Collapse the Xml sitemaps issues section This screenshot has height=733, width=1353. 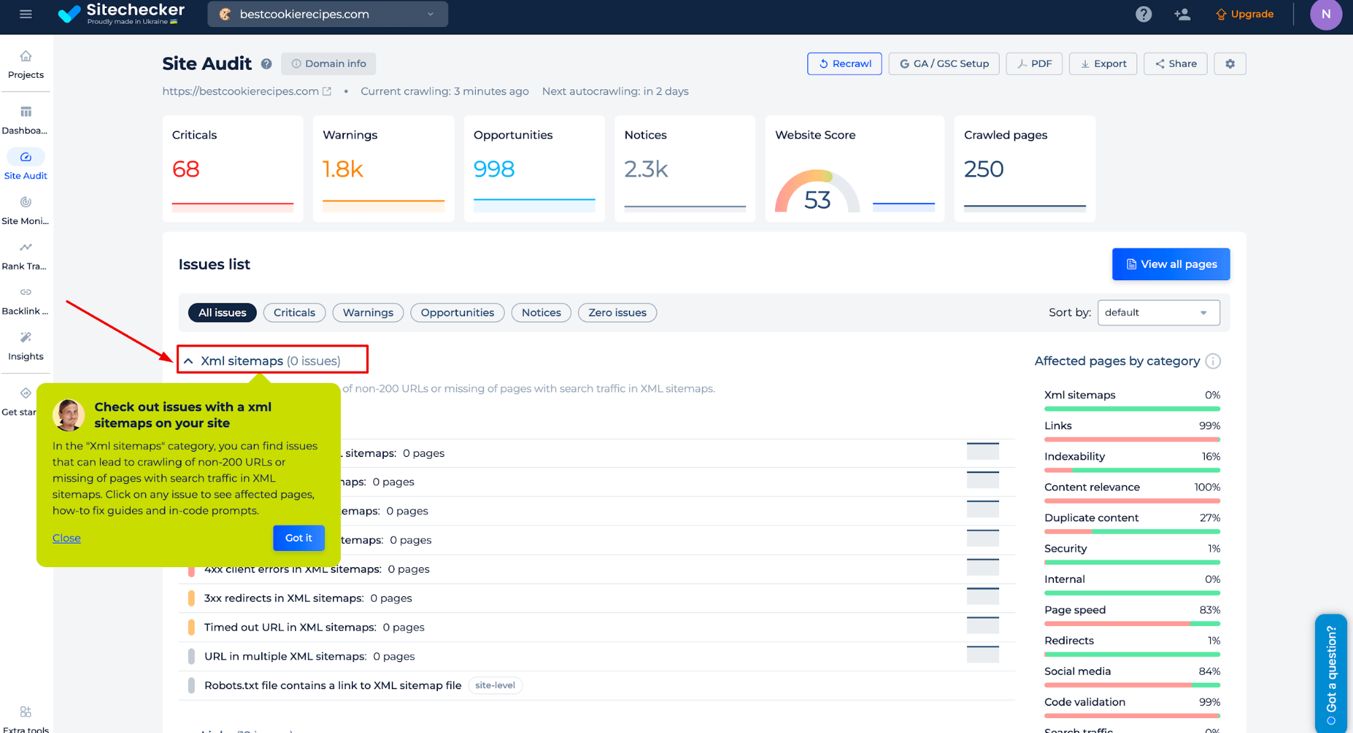[190, 360]
